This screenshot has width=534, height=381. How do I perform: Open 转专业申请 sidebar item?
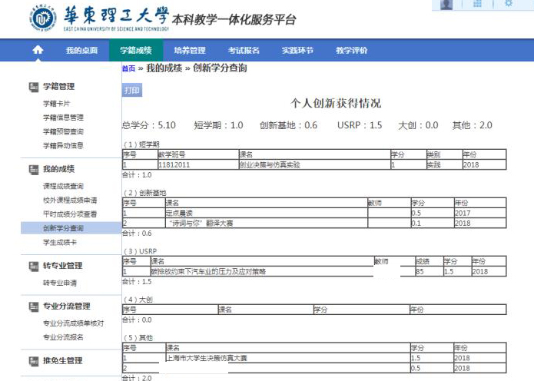pos(60,283)
